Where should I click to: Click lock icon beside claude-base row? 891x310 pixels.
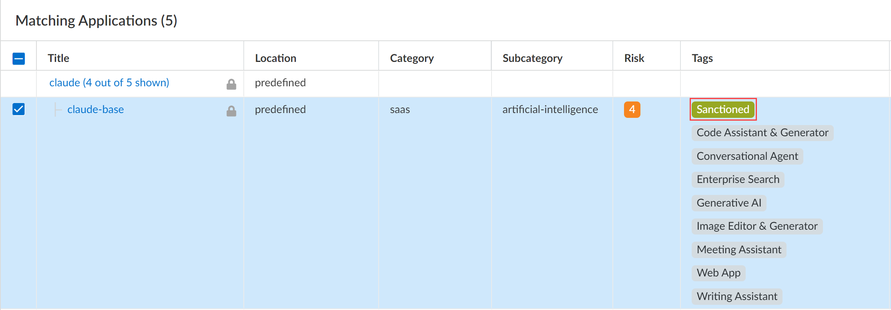click(x=231, y=111)
